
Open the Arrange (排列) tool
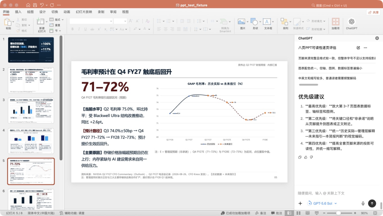[284, 22]
